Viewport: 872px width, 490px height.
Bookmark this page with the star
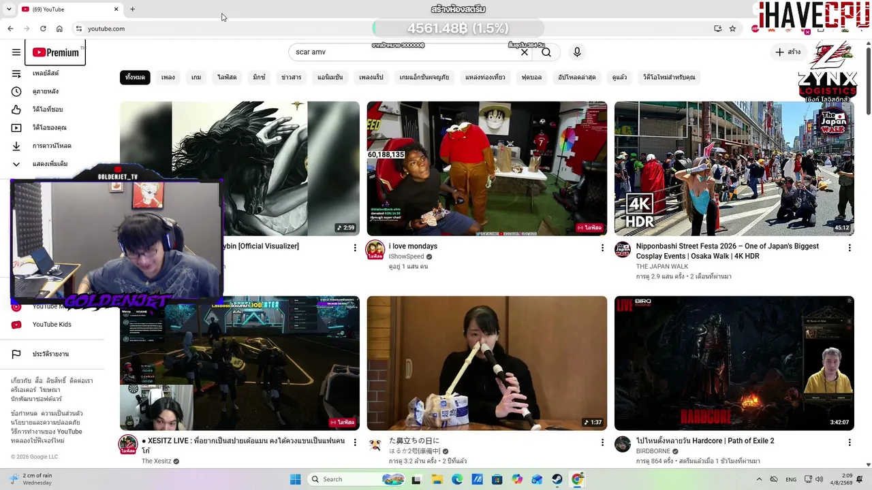point(732,29)
